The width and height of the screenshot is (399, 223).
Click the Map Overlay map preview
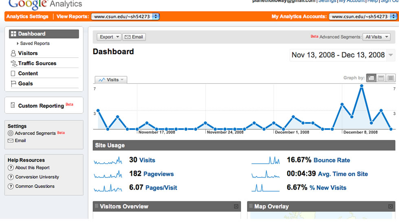321,215
